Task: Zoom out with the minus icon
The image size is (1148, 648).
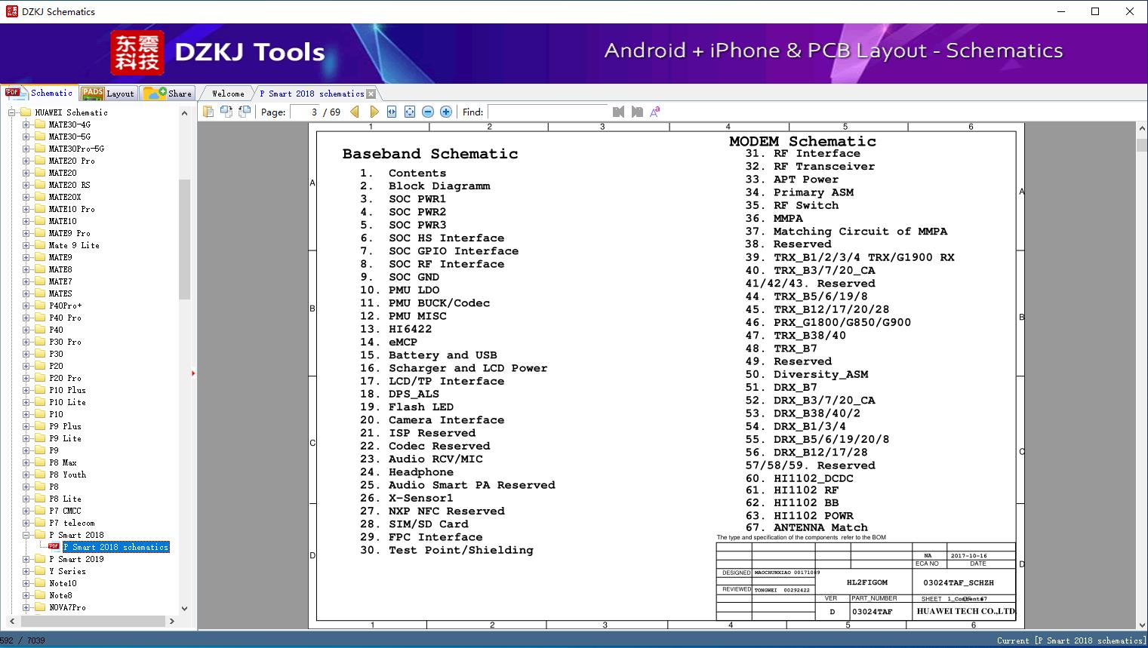Action: pyautogui.click(x=428, y=112)
